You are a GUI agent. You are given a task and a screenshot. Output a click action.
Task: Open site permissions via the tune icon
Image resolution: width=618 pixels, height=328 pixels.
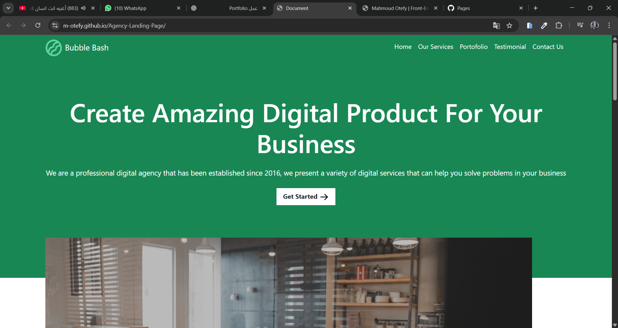point(55,25)
